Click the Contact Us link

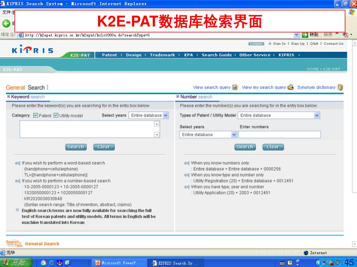[x=334, y=43]
